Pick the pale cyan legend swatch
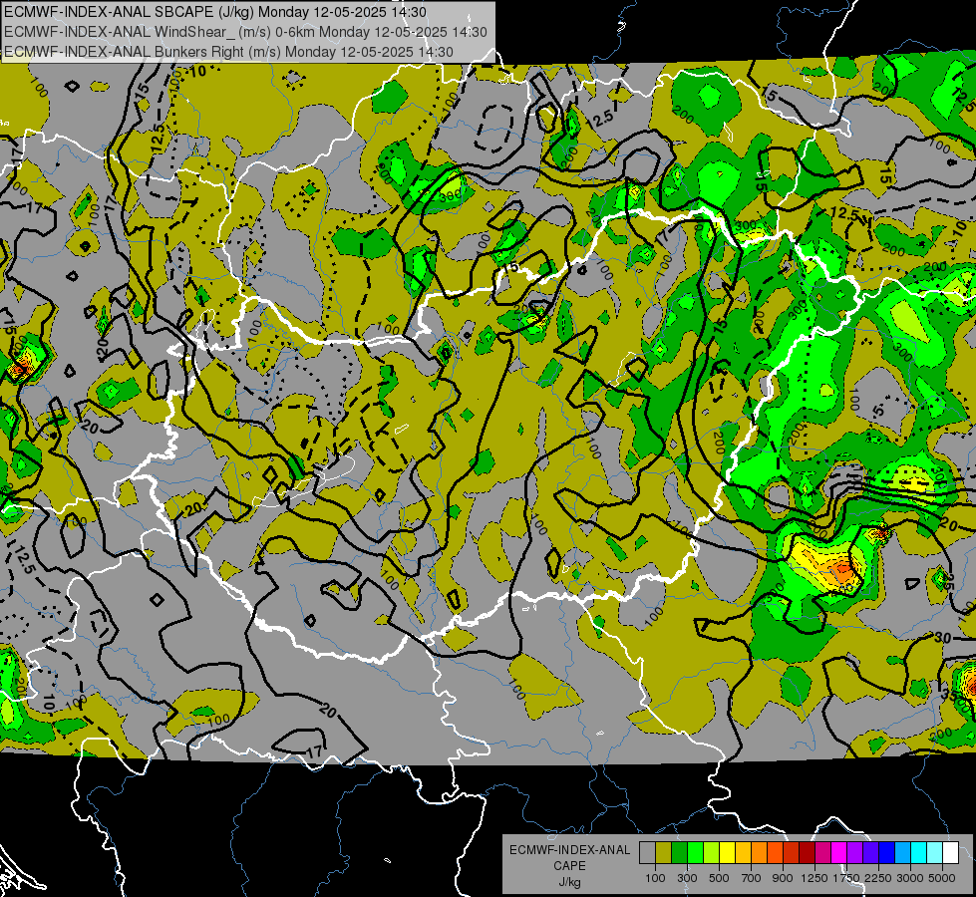 935,852
